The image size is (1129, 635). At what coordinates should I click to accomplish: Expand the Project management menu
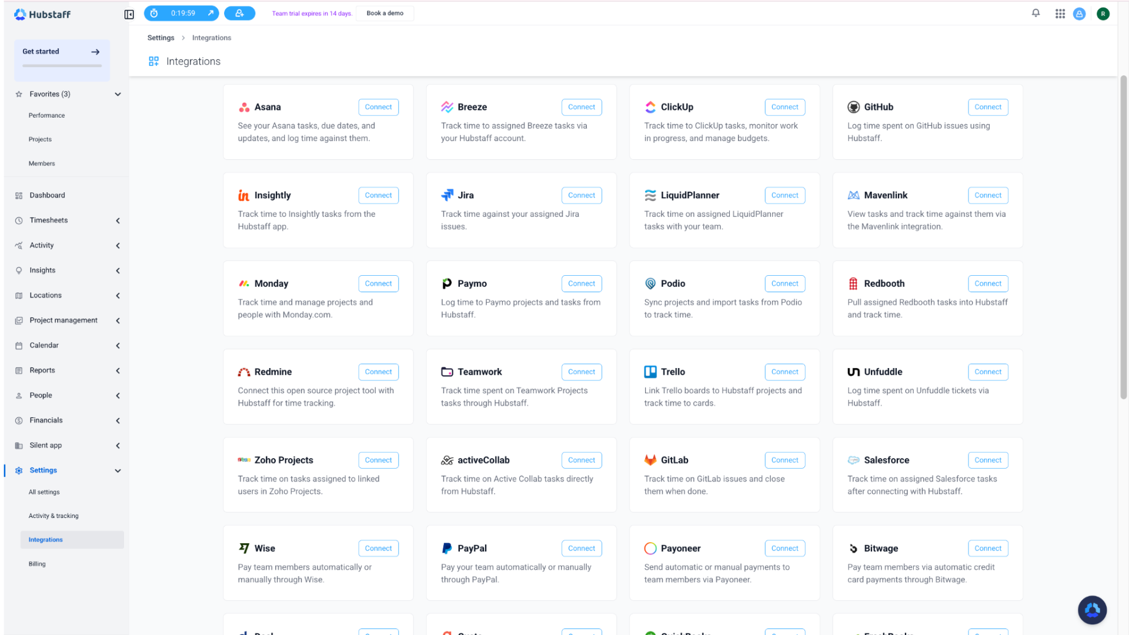click(118, 320)
